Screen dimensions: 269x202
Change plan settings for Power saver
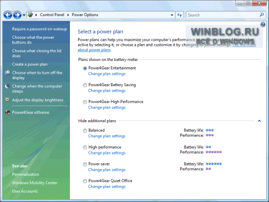click(x=107, y=170)
